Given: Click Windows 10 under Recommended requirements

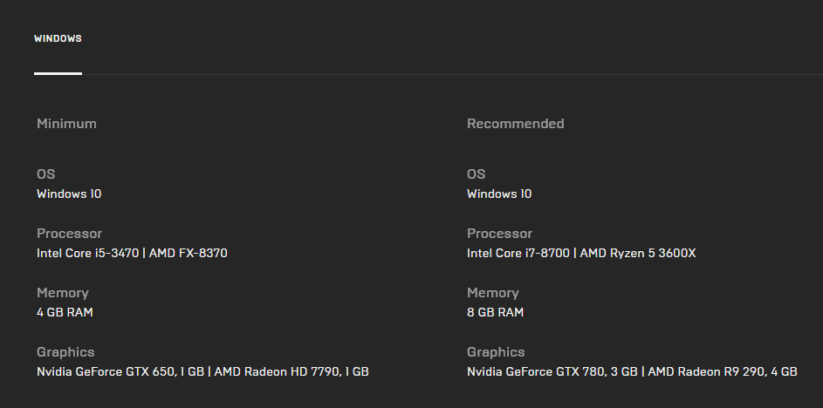Looking at the screenshot, I should coord(499,194).
